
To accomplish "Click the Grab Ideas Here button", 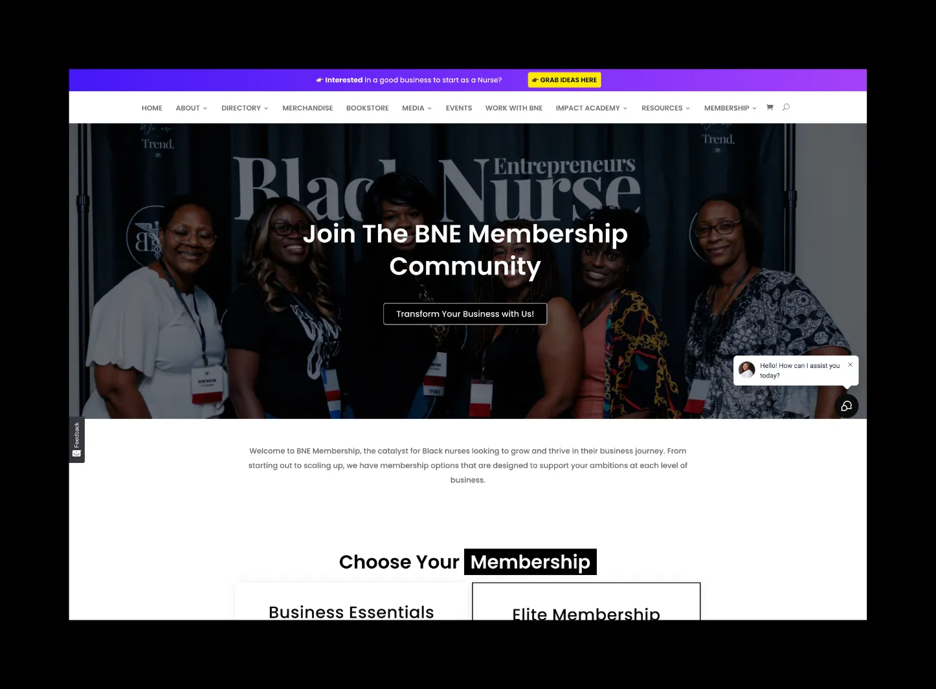I will pos(564,80).
